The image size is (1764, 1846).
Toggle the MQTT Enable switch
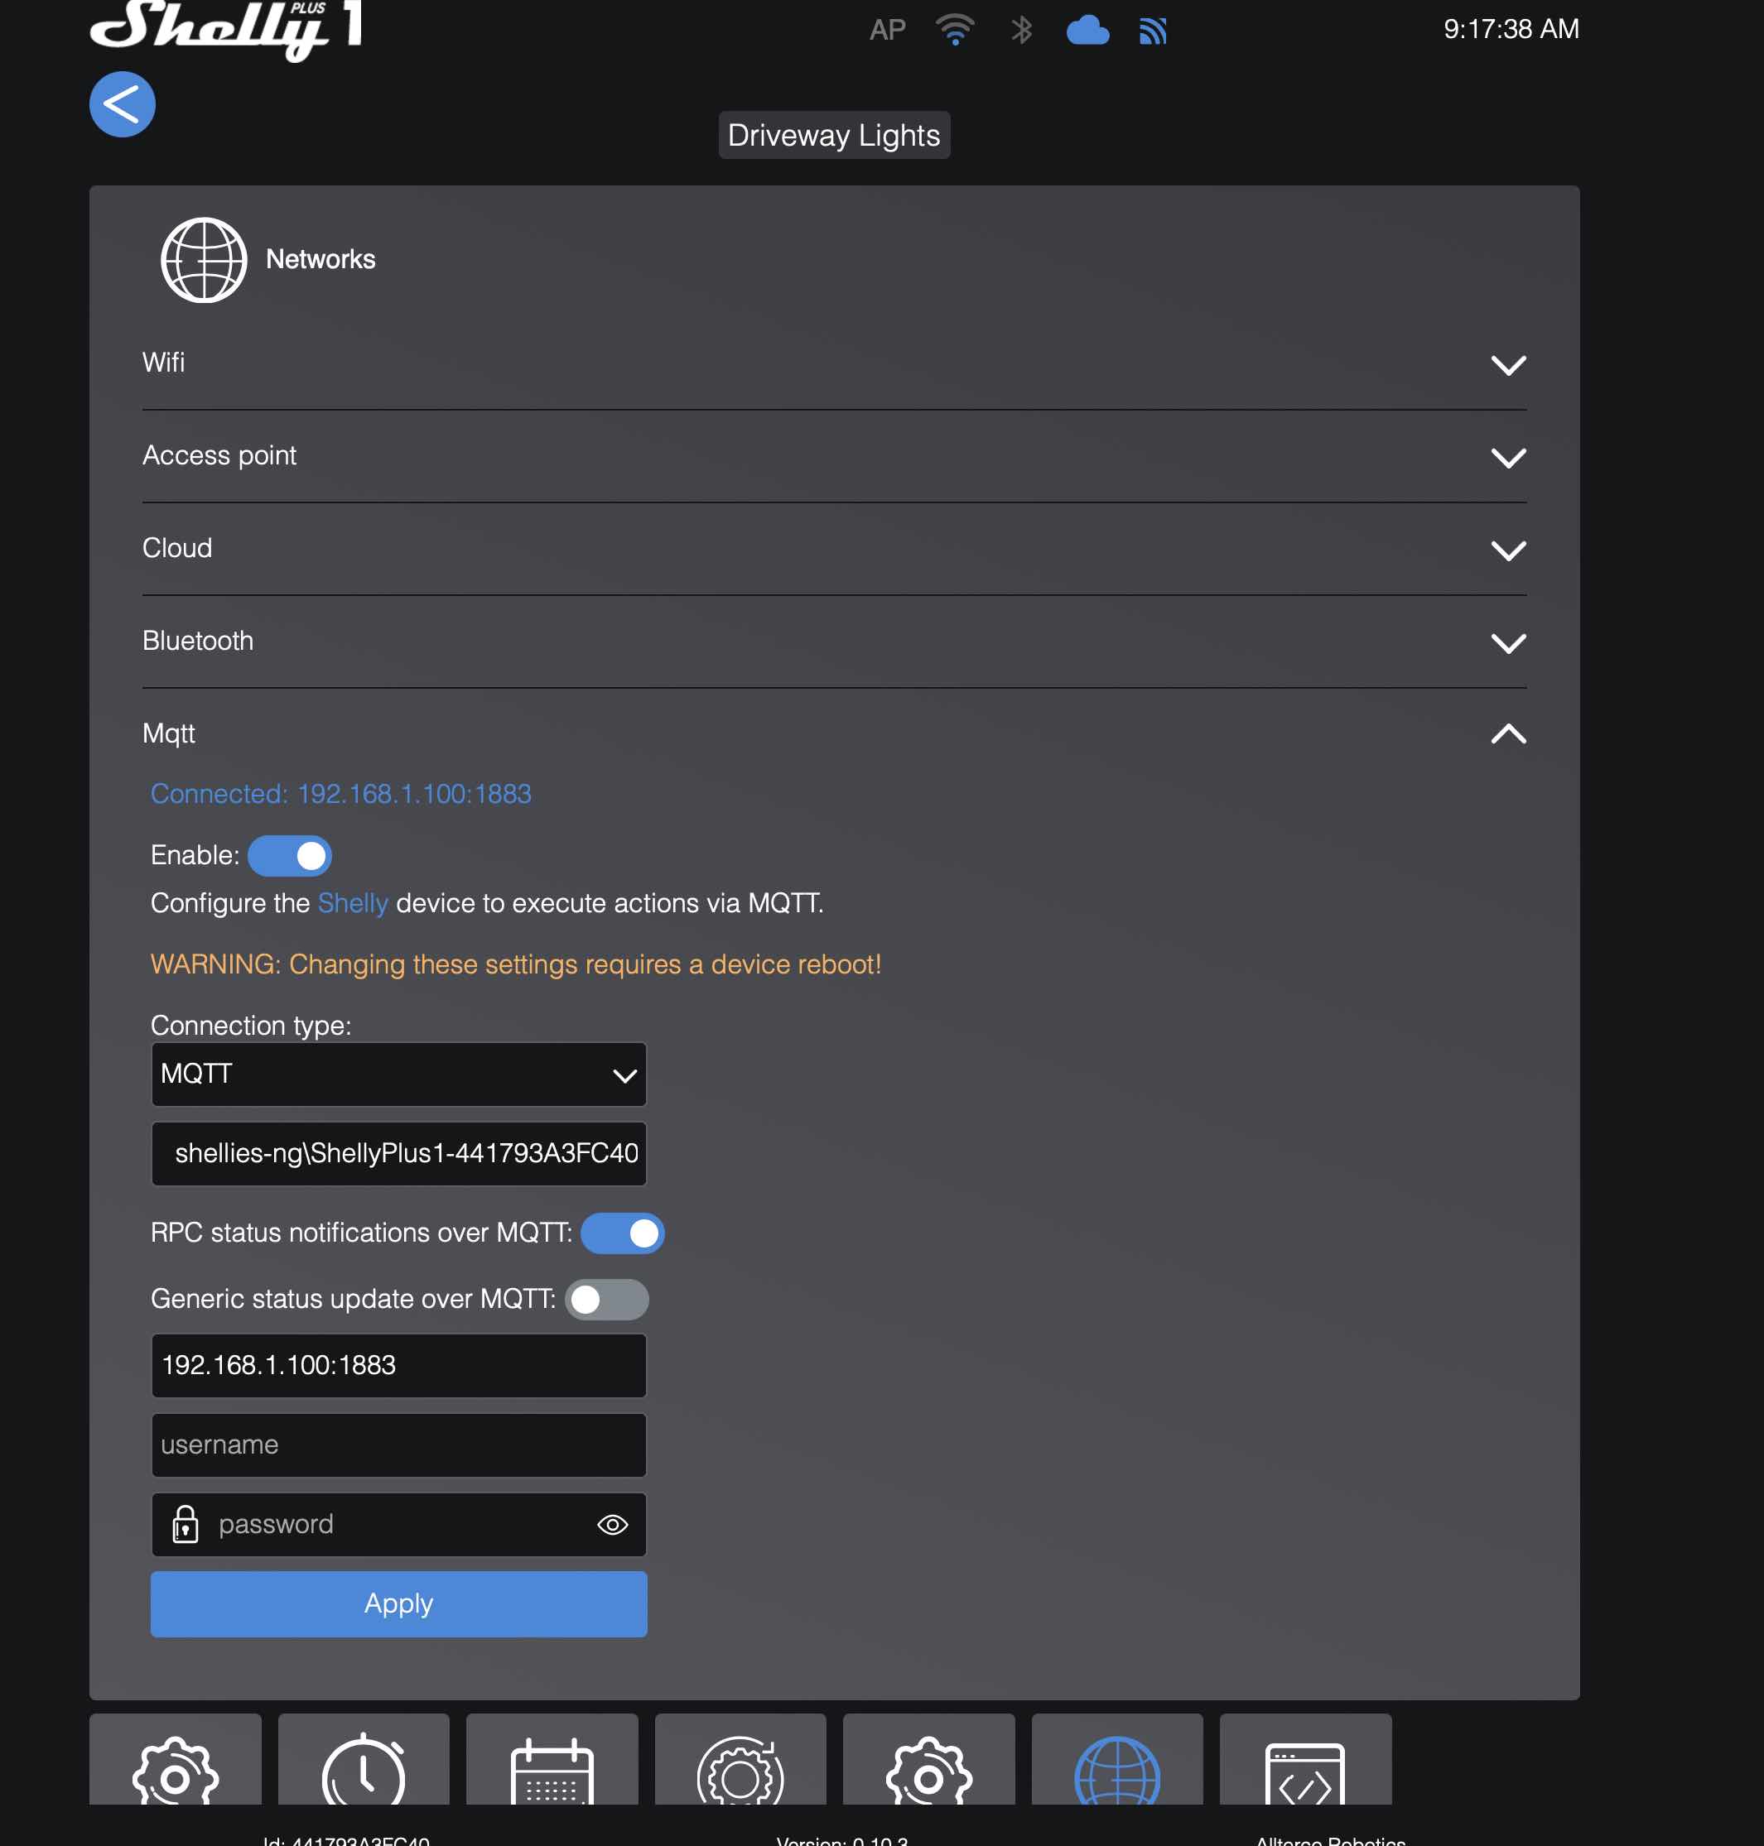[290, 855]
